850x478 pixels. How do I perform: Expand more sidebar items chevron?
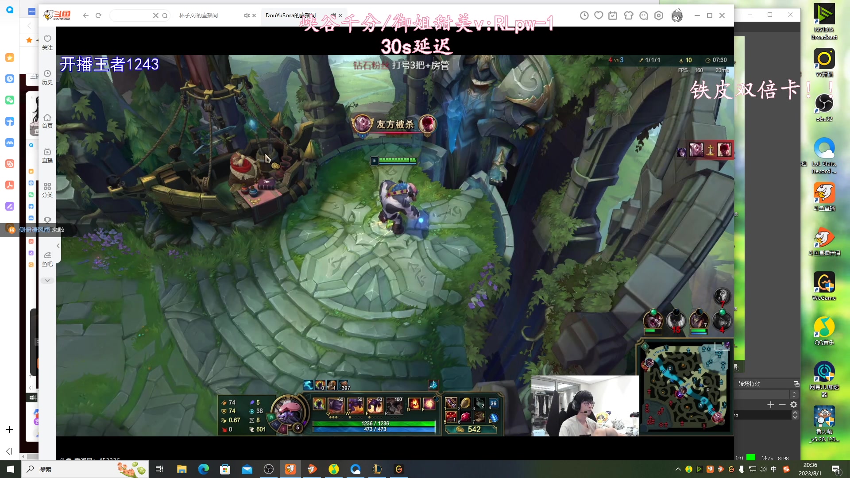[47, 281]
